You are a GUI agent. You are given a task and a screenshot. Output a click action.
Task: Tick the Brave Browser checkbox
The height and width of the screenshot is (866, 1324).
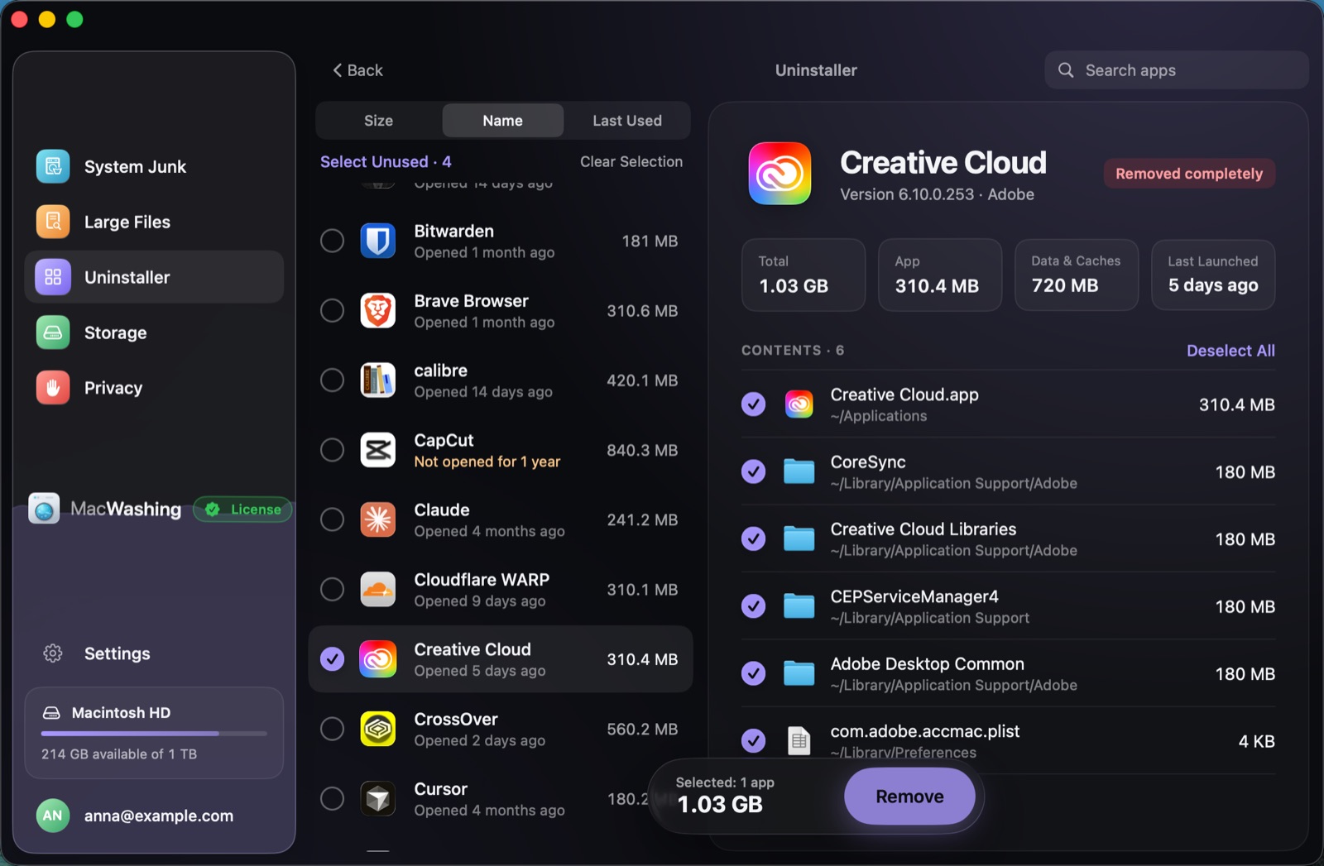pyautogui.click(x=332, y=310)
